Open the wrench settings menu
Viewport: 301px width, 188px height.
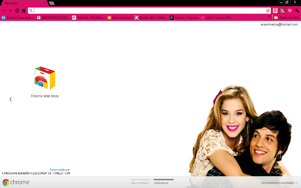tap(297, 10)
